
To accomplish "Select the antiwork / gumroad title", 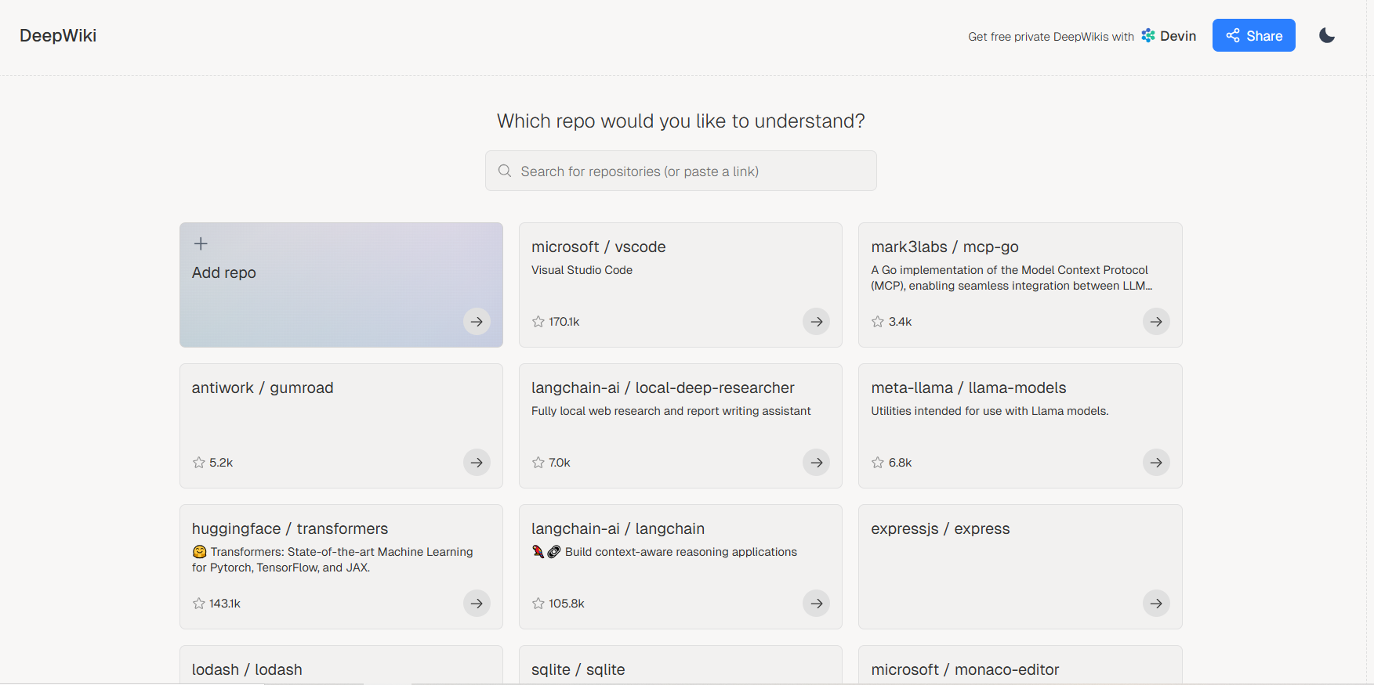I will (263, 388).
